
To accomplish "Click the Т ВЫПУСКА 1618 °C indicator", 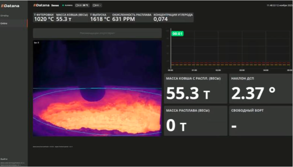I will (100, 17).
